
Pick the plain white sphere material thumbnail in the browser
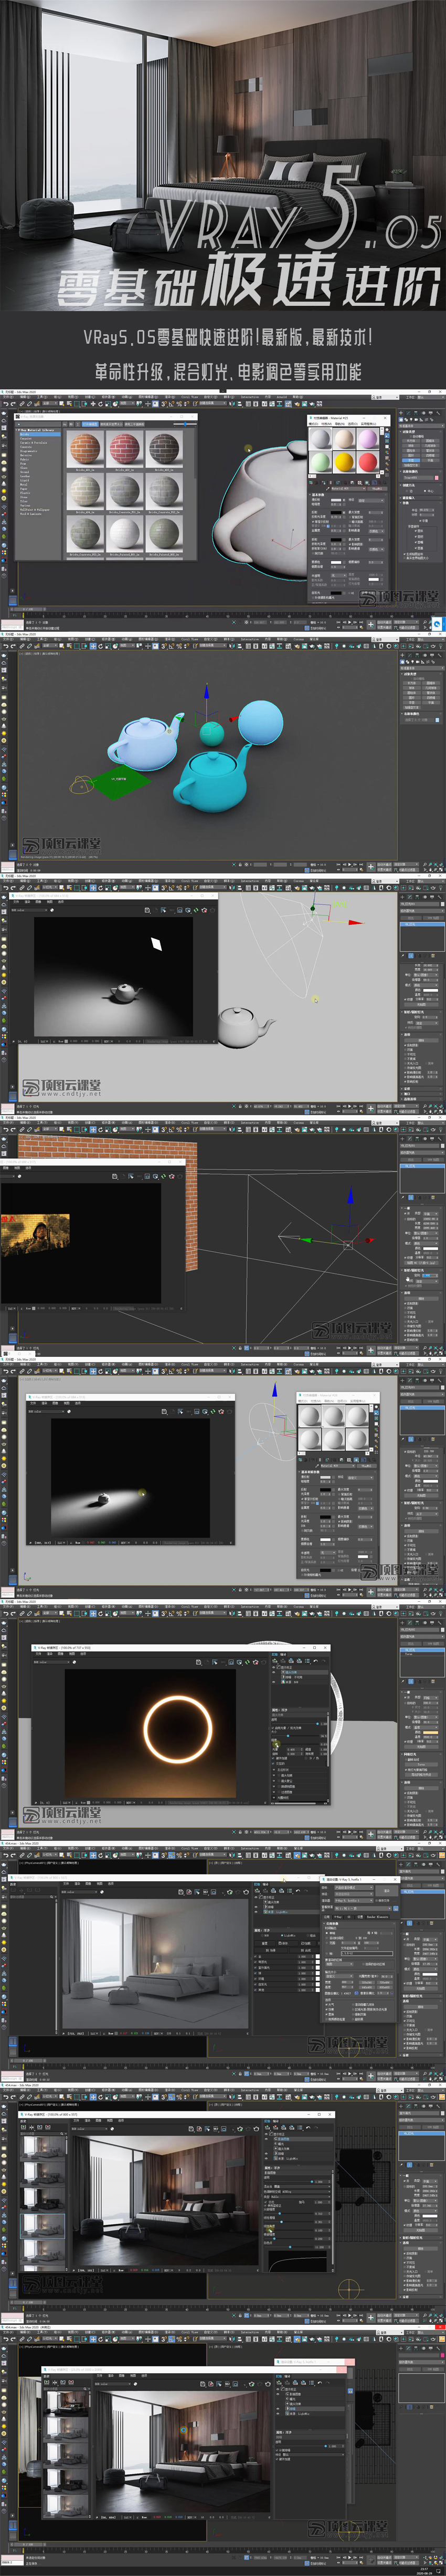pos(125,533)
